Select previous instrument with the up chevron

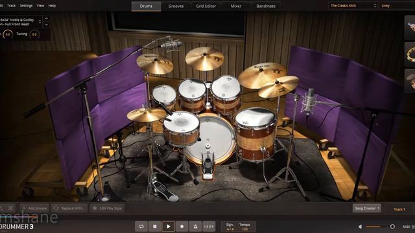point(46,19)
